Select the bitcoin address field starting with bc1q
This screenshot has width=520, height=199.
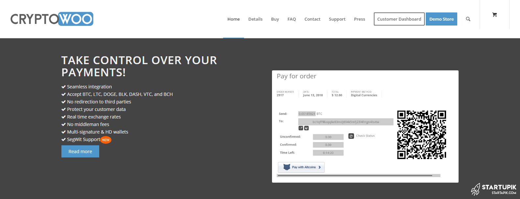click(346, 122)
